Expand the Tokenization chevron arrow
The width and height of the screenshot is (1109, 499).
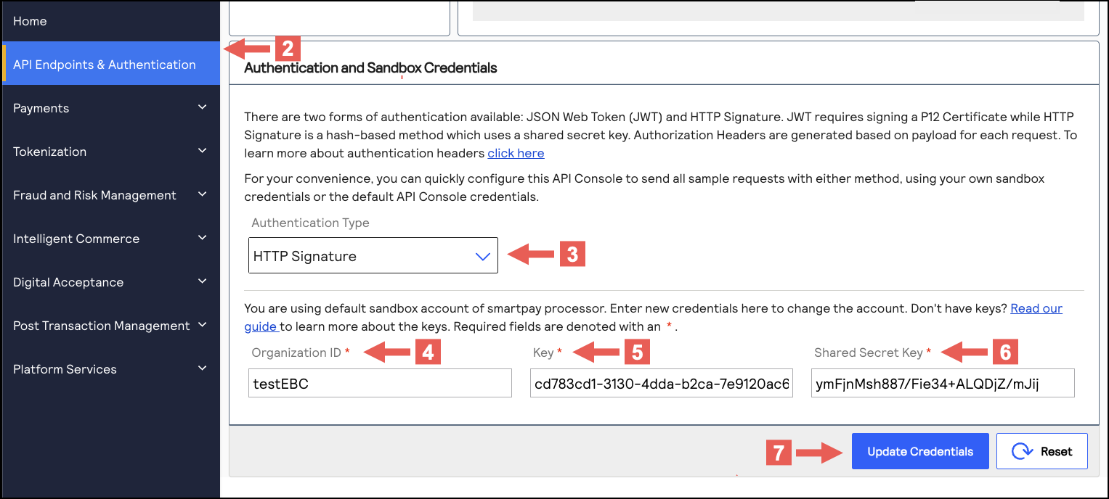pyautogui.click(x=202, y=151)
